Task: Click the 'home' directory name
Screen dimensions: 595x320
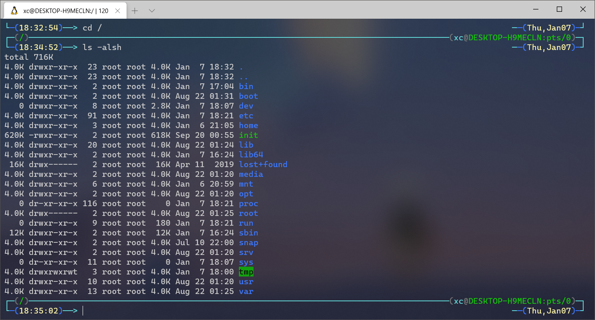Action: click(x=248, y=125)
